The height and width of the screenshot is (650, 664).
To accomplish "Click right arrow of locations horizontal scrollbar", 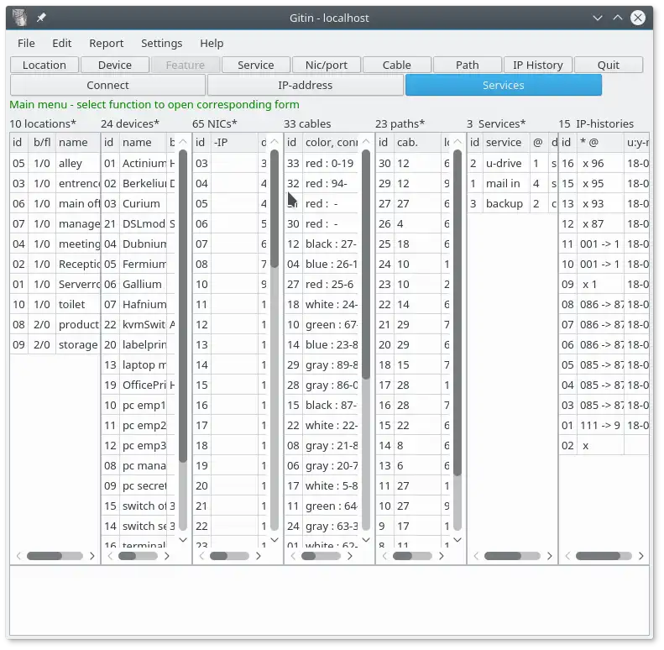I will [x=91, y=556].
